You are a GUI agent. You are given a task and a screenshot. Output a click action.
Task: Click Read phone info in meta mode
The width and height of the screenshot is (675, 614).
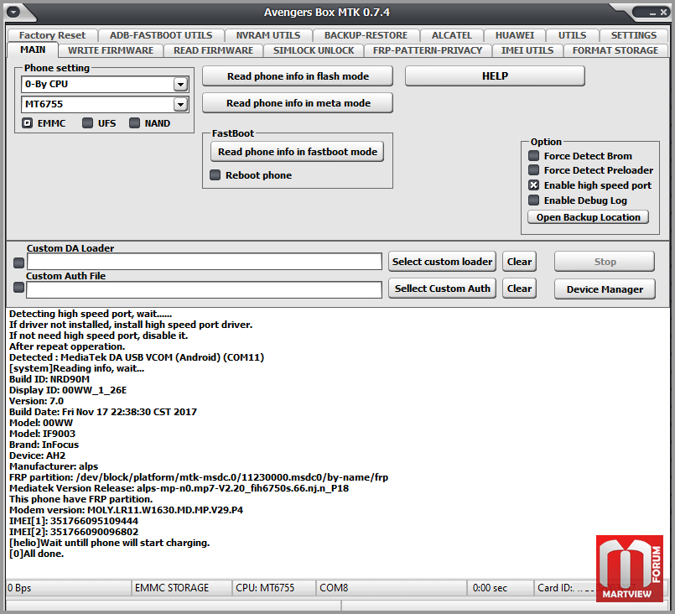(298, 103)
